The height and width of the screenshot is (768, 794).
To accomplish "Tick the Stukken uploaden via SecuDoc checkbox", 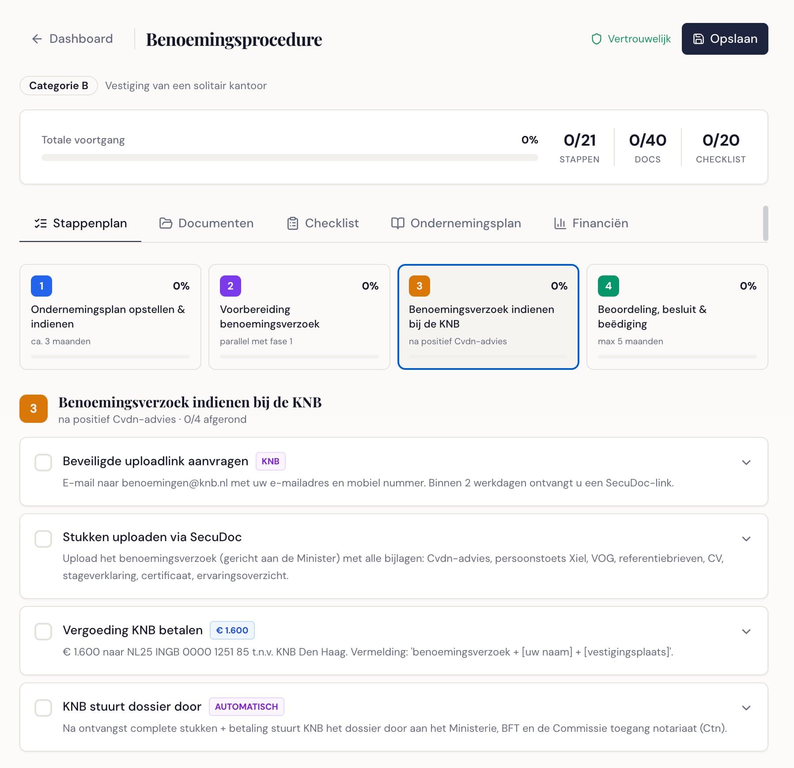I will (x=43, y=538).
